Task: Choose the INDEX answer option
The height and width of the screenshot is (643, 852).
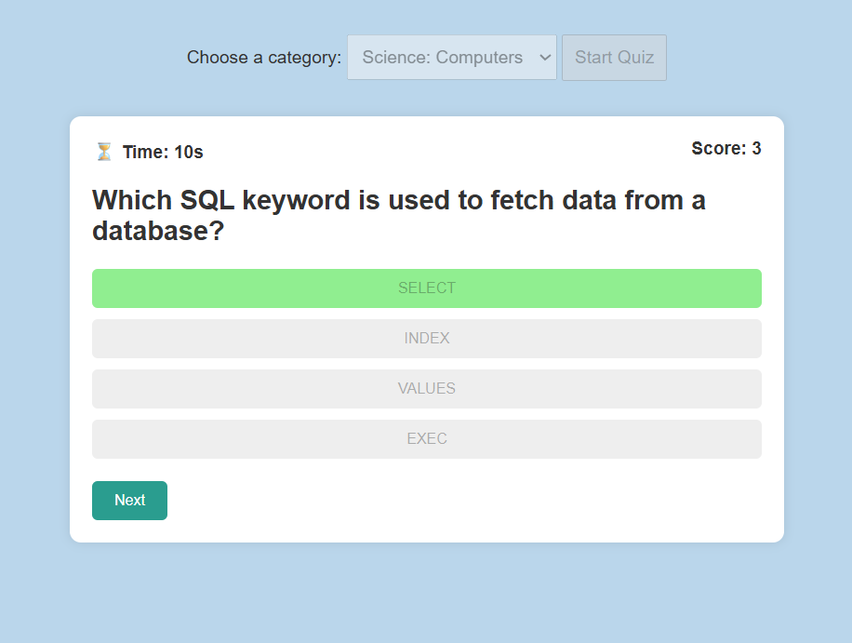Action: pos(427,339)
